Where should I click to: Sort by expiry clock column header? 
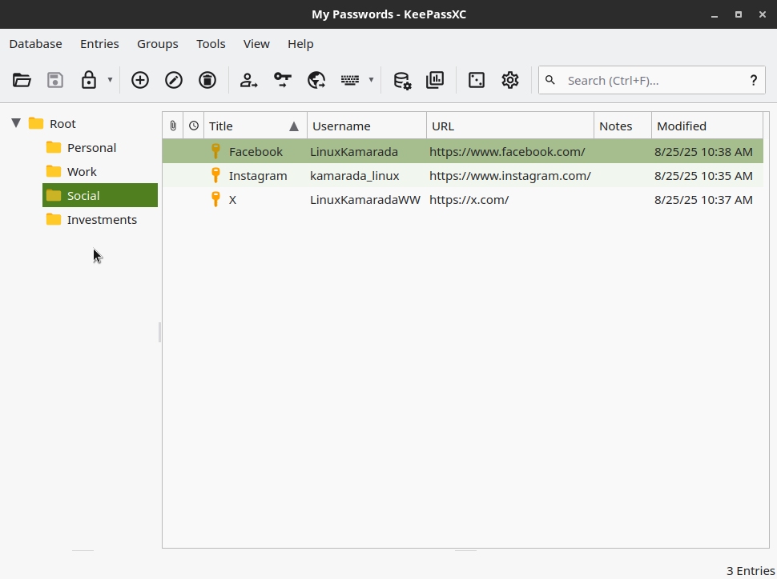pos(194,126)
